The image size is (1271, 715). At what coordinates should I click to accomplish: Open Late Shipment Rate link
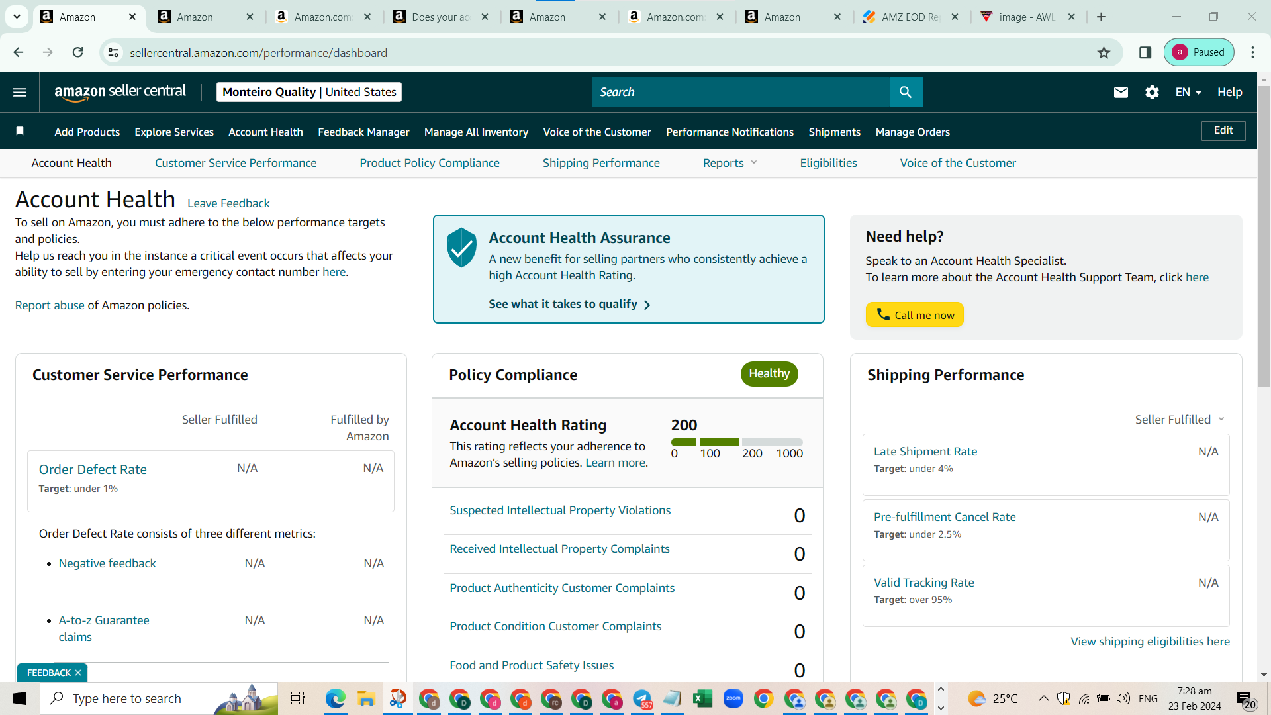click(x=925, y=452)
